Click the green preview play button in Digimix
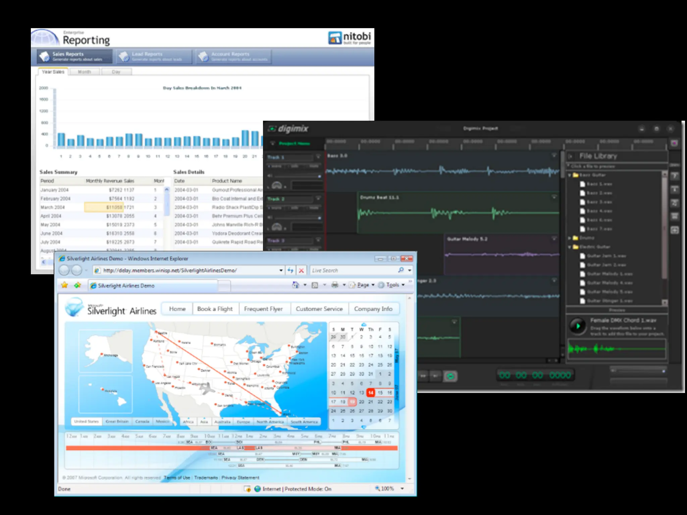687x515 pixels. (578, 326)
